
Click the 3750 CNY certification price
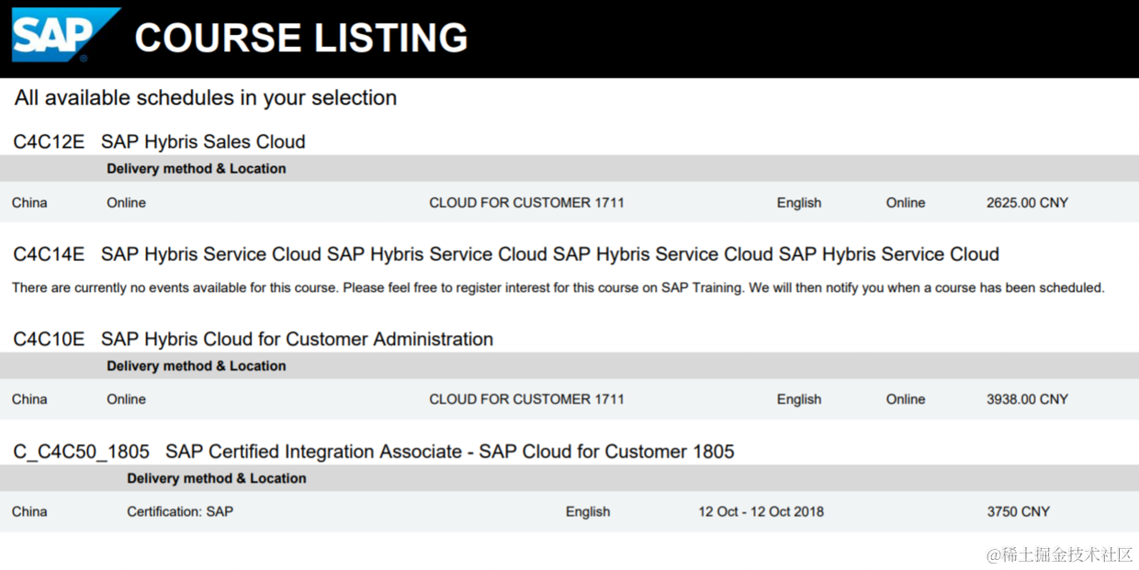coord(1018,512)
